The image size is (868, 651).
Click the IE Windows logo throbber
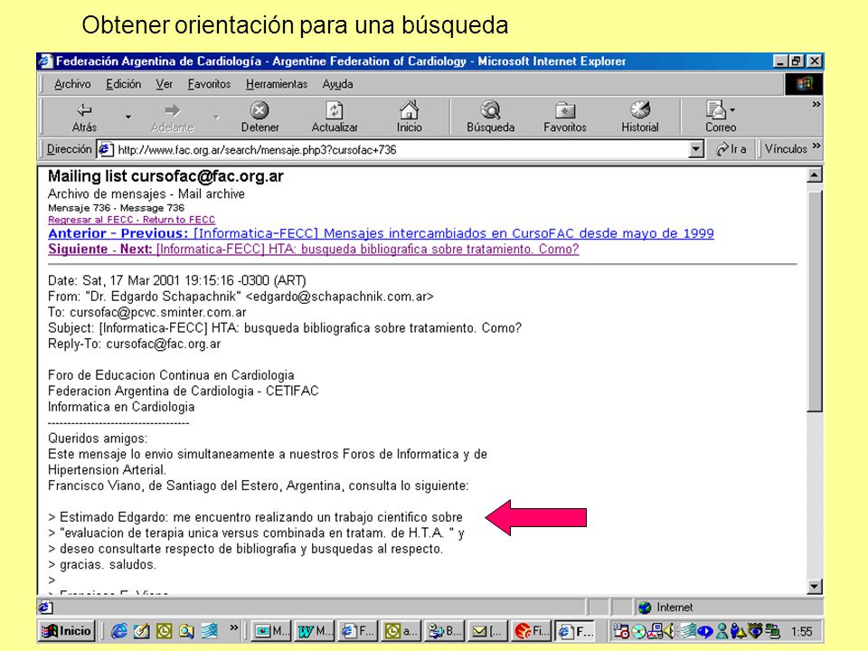coord(804,84)
